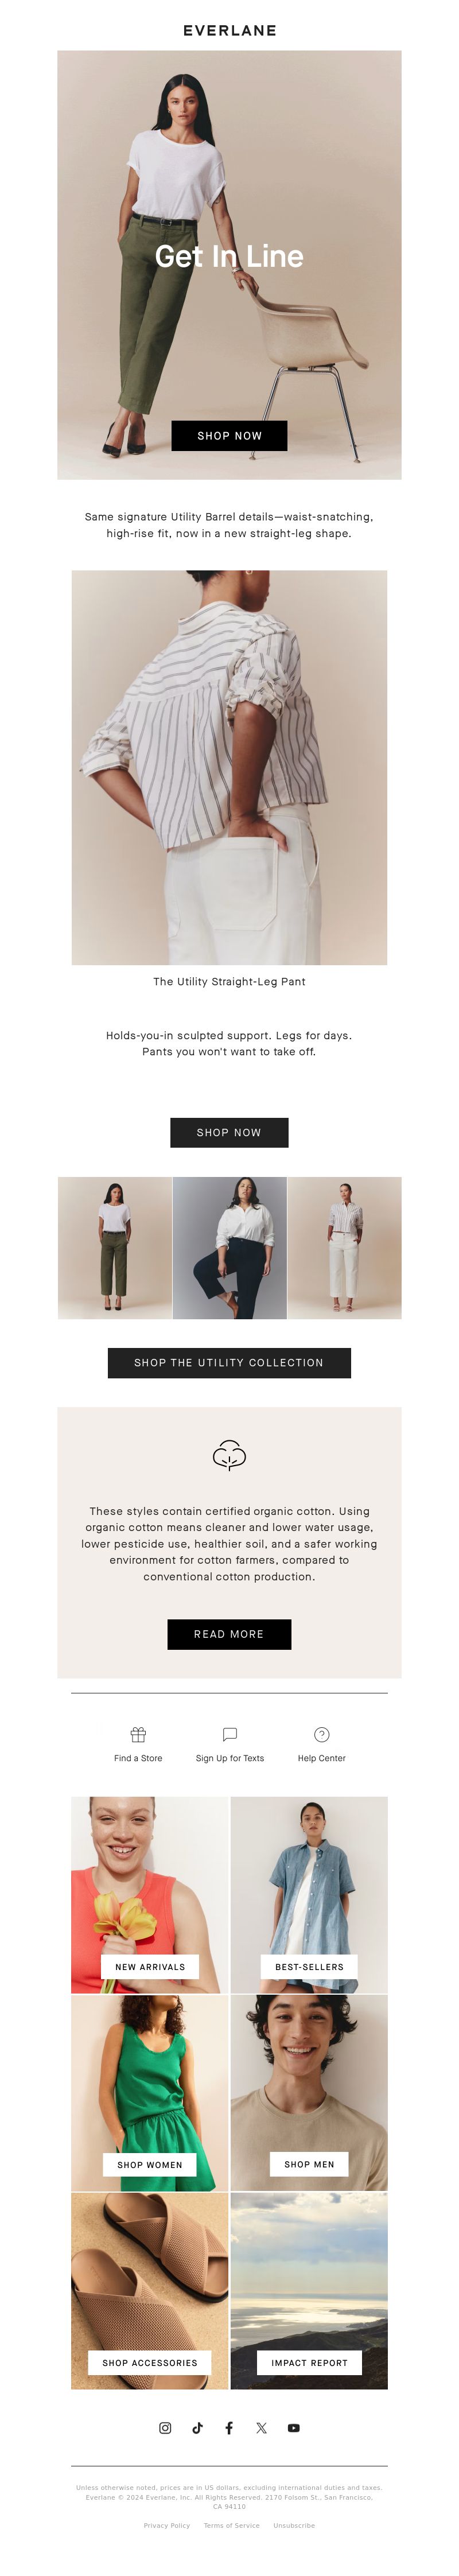Image resolution: width=459 pixels, height=2576 pixels.
Task: Click the Privacy Policy footer link
Action: [167, 2525]
